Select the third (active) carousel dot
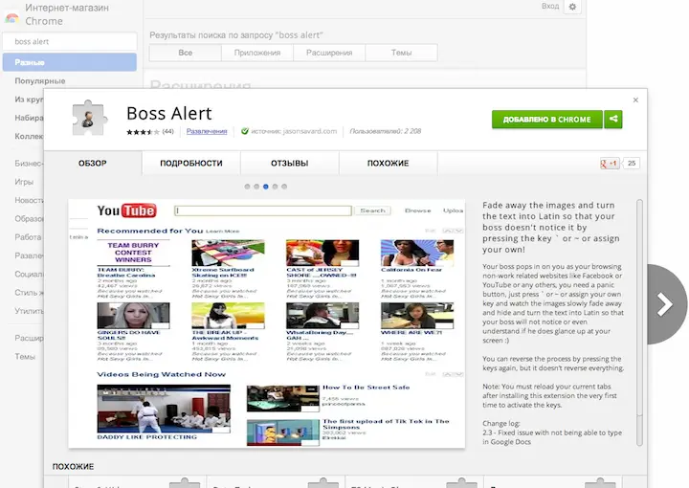689x488 pixels. tap(266, 187)
